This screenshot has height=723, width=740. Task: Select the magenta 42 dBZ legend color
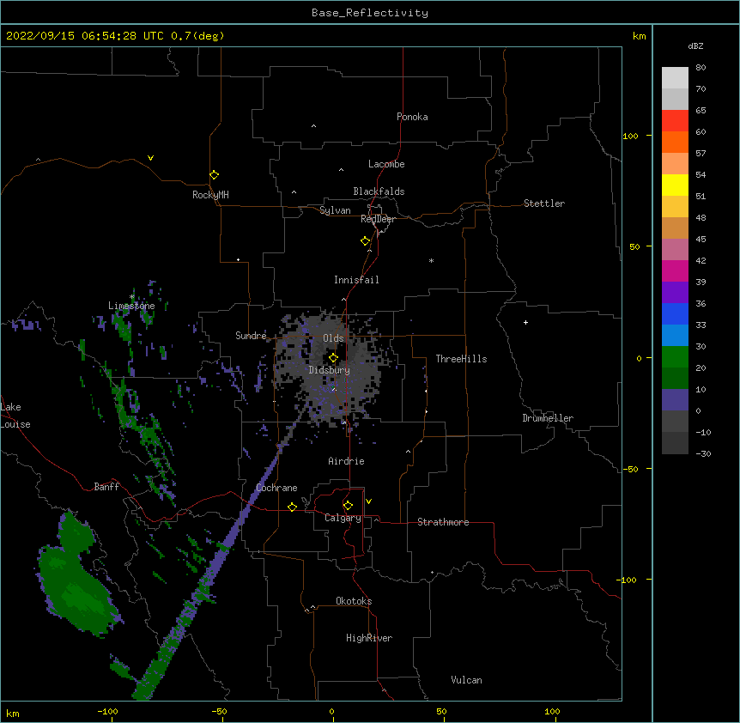(675, 270)
